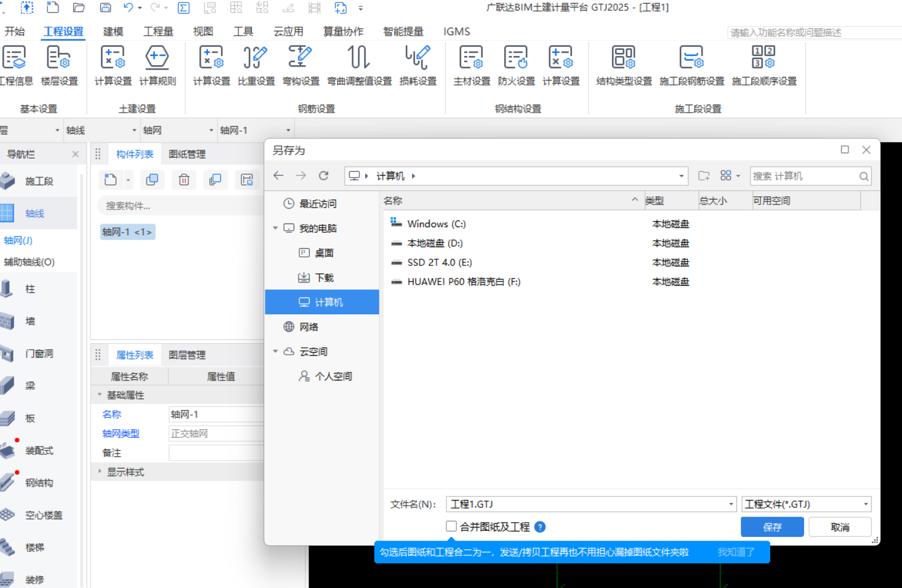902x588 pixels.
Task: Click the open folder icon in title toolbar
Action: tap(79, 8)
